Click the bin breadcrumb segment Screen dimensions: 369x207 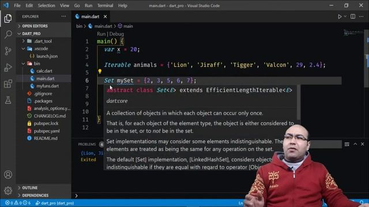[79, 26]
